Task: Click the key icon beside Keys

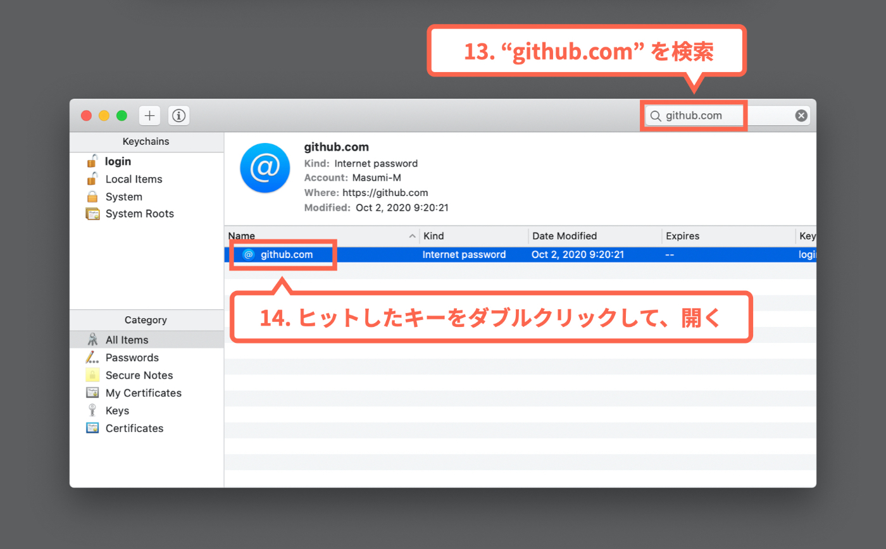Action: click(x=92, y=410)
